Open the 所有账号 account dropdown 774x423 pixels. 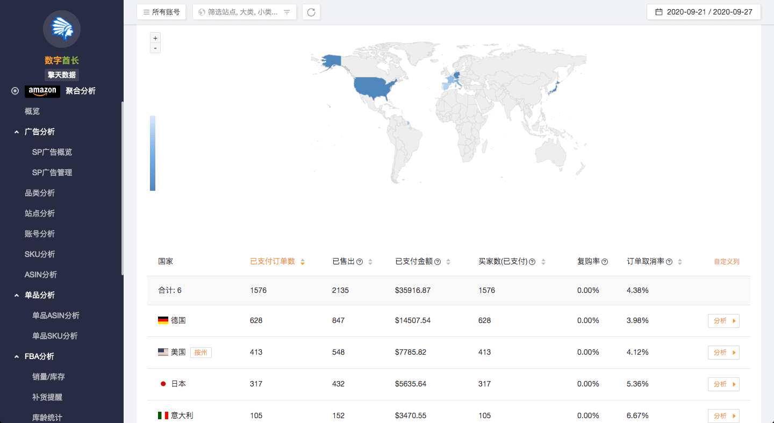pos(162,12)
